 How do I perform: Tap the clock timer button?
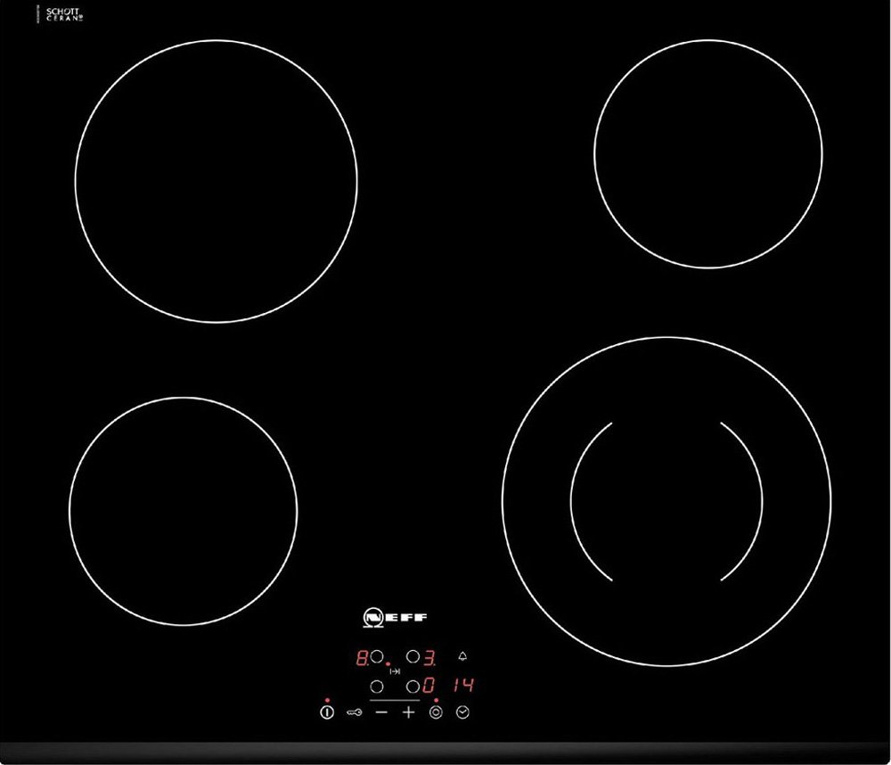pos(462,712)
